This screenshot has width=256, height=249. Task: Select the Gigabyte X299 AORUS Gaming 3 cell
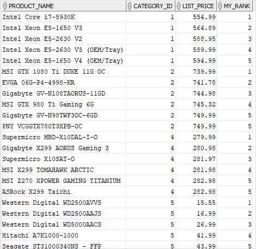point(64,148)
